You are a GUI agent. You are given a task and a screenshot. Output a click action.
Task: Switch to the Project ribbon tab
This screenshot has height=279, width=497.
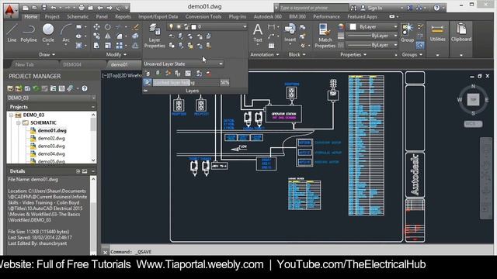point(52,17)
